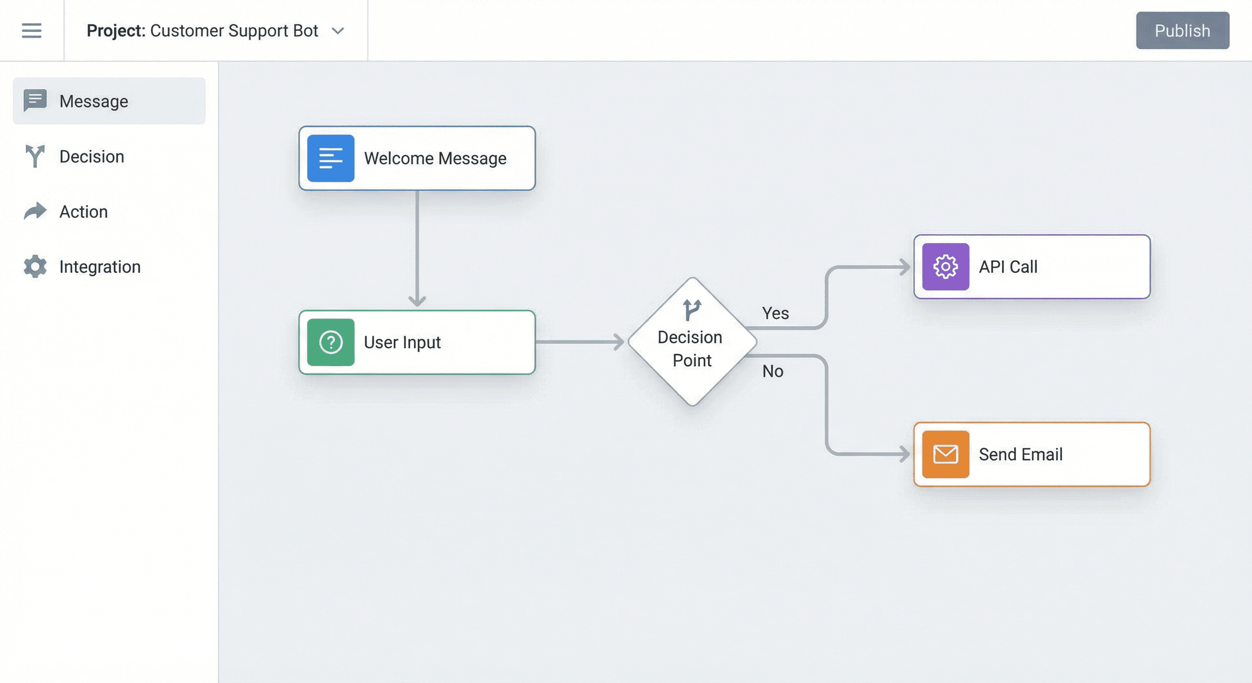Screen dimensions: 1252x683
Task: Open the hamburger navigation menu
Action: pos(31,30)
